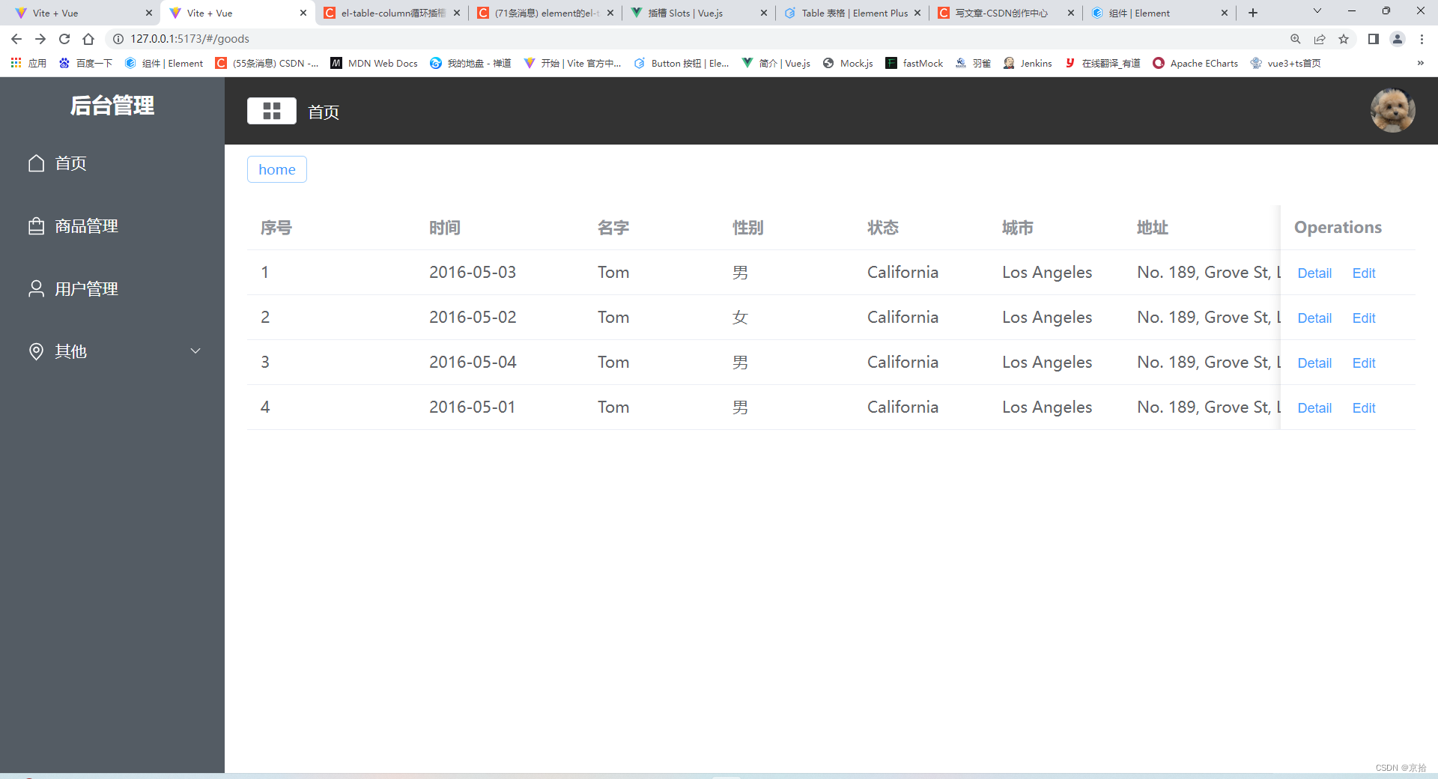Open 首页 in the sidebar menu
Screen dimensions: 1438x779
[112, 163]
